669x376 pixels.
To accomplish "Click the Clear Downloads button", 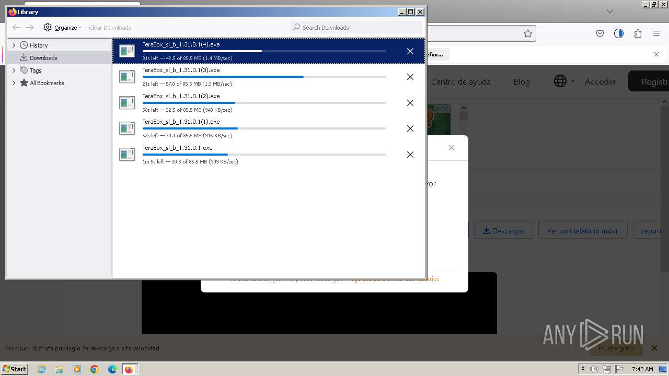I will click(x=110, y=28).
